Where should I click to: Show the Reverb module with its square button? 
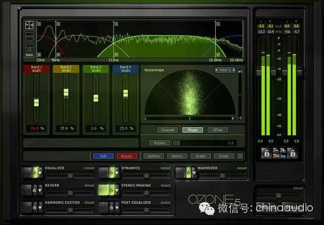27,190
